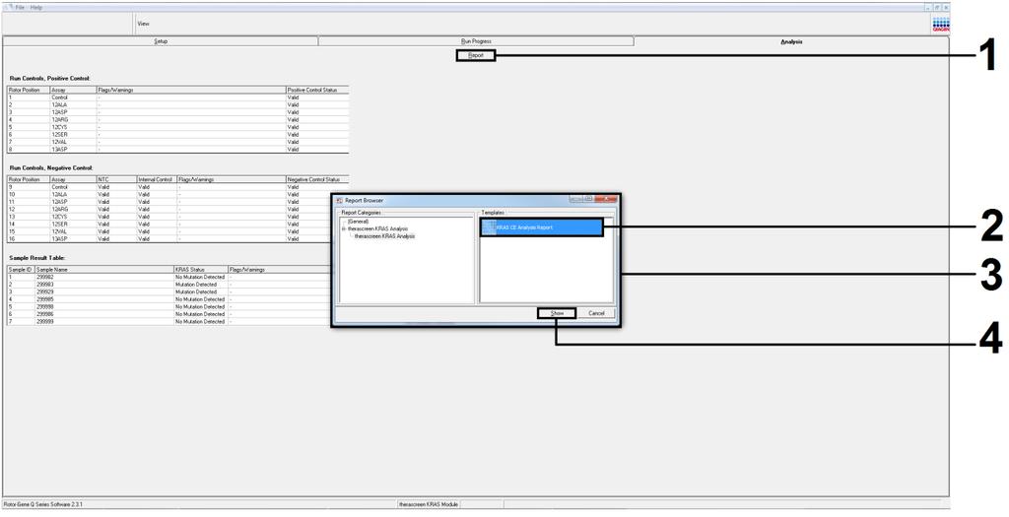
Task: Switch to the Analysis tab
Action: point(791,41)
